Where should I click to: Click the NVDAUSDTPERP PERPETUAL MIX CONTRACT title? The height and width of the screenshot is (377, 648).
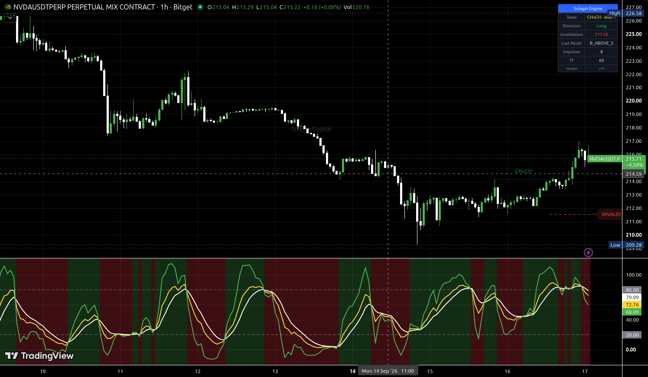click(x=85, y=7)
